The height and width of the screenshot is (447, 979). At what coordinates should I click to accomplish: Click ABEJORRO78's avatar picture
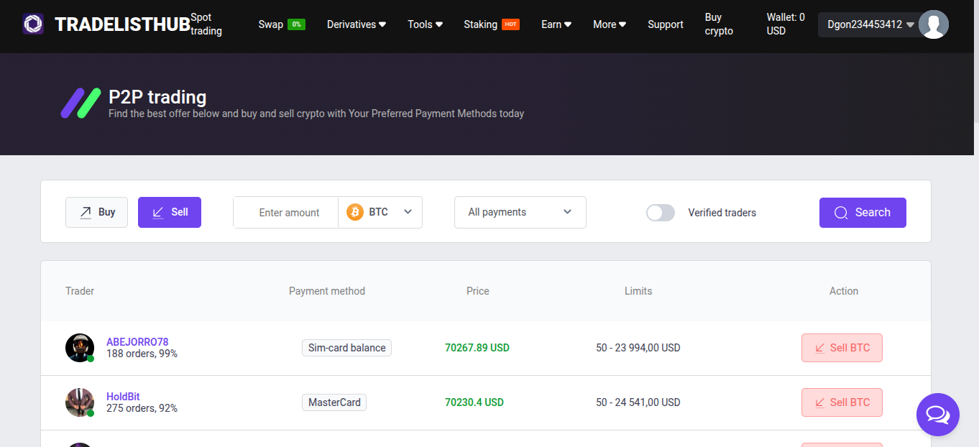pos(80,348)
